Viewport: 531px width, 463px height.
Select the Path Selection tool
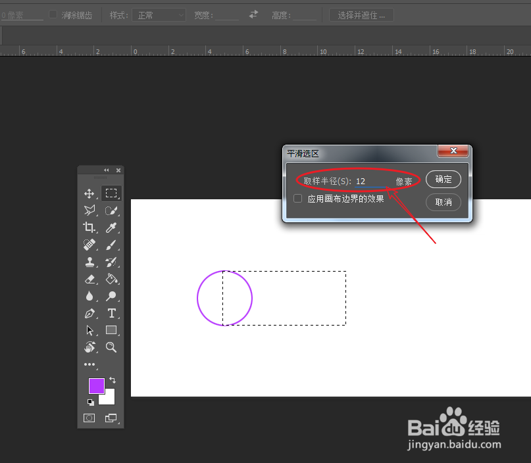click(x=89, y=330)
